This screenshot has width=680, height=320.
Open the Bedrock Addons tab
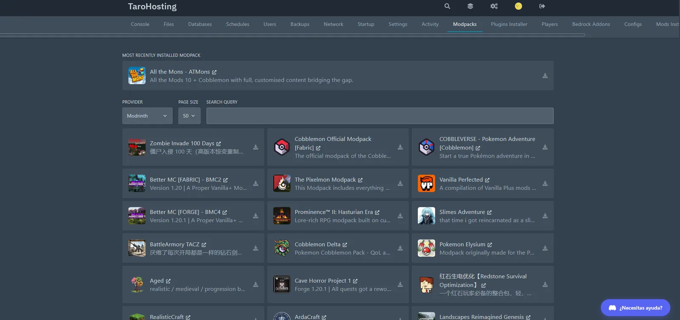coord(591,24)
